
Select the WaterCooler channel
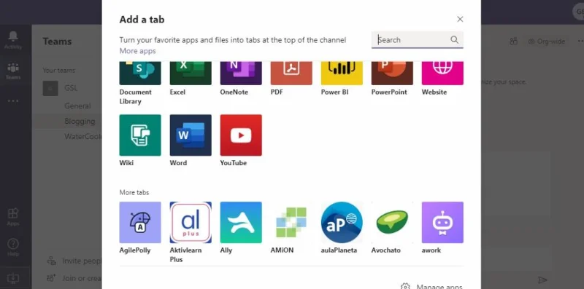pos(82,136)
